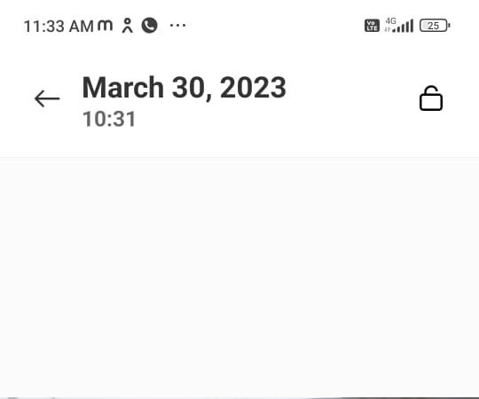The height and width of the screenshot is (399, 479).
Task: Tap the number 25 inside battery
Action: (x=433, y=26)
